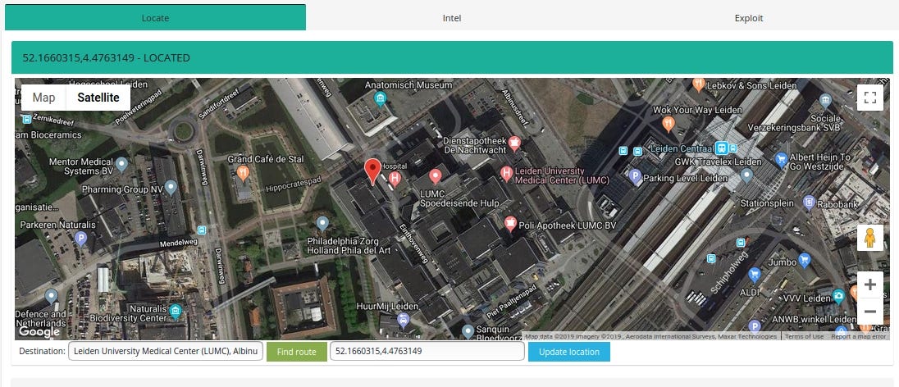Click Wok Your Way Leiden restaurant icon
This screenshot has width=899, height=387.
coord(668,123)
